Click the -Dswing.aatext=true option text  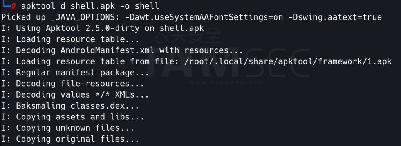335,17
